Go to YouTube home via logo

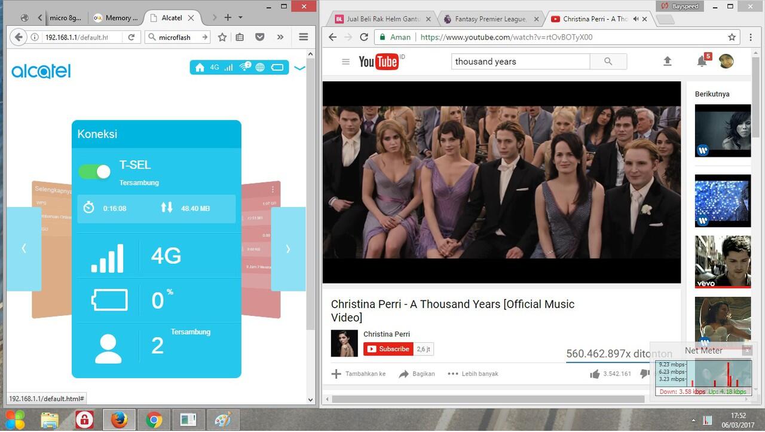(380, 62)
